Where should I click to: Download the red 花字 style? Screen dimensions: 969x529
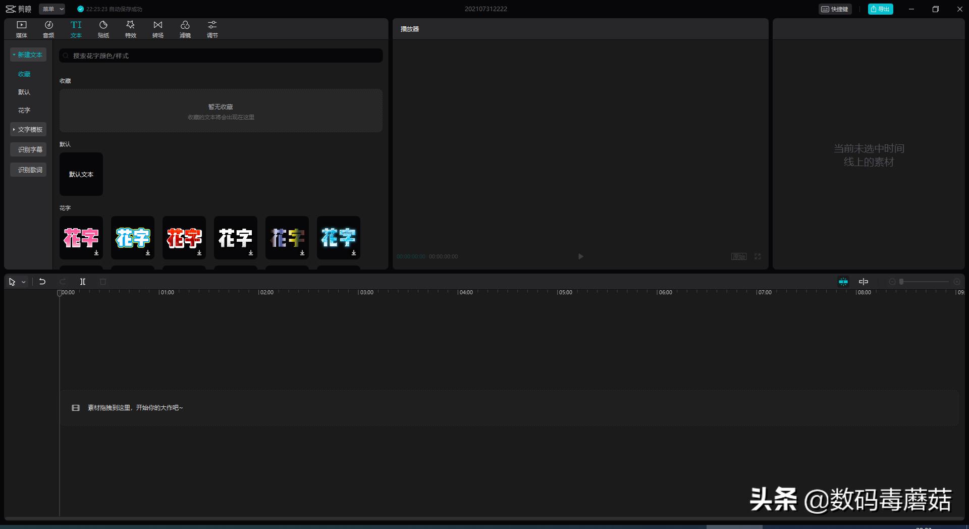(x=199, y=252)
